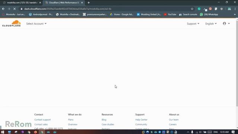Image resolution: width=238 pixels, height=134 pixels.
Task: Show more bookmarks chevron
Action: [235, 15]
